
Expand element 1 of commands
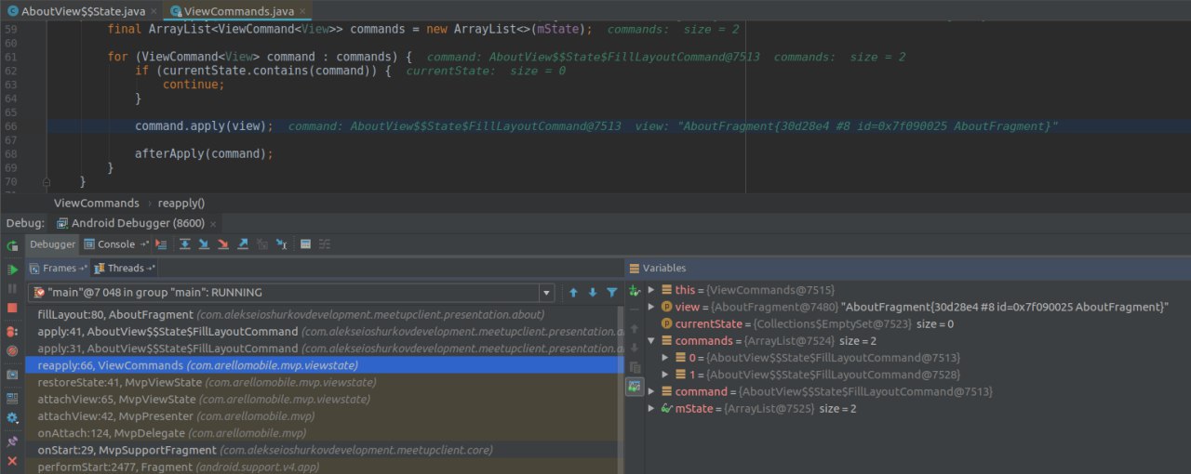665,375
